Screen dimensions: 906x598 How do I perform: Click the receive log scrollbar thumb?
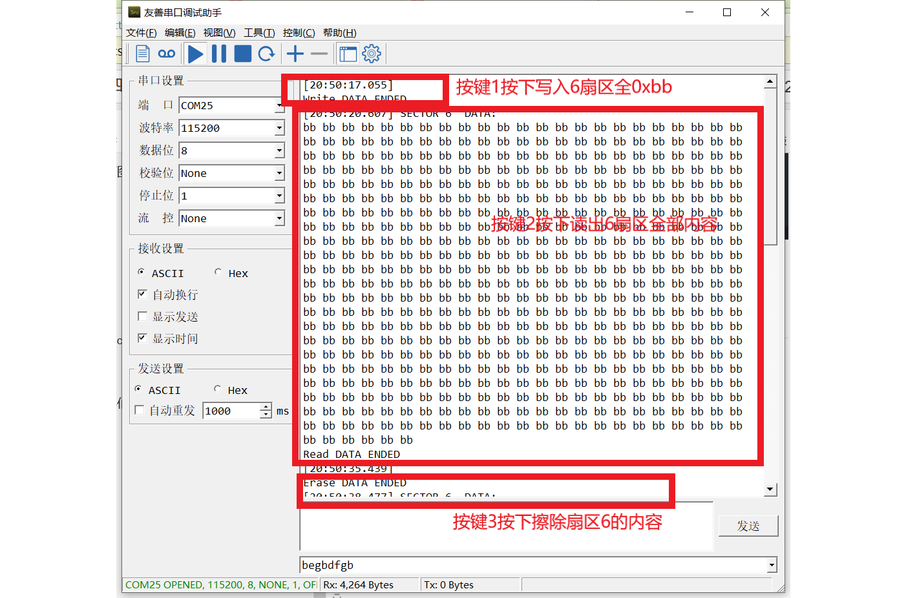(x=770, y=166)
